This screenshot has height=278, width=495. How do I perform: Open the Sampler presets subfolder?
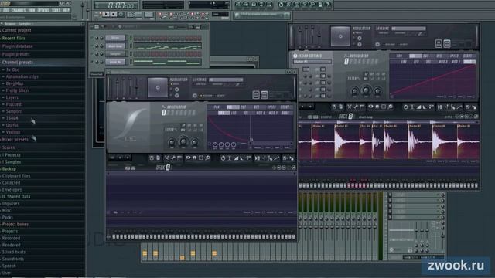(x=14, y=111)
